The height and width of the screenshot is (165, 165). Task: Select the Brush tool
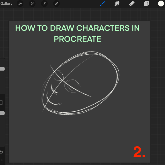click(102, 4)
